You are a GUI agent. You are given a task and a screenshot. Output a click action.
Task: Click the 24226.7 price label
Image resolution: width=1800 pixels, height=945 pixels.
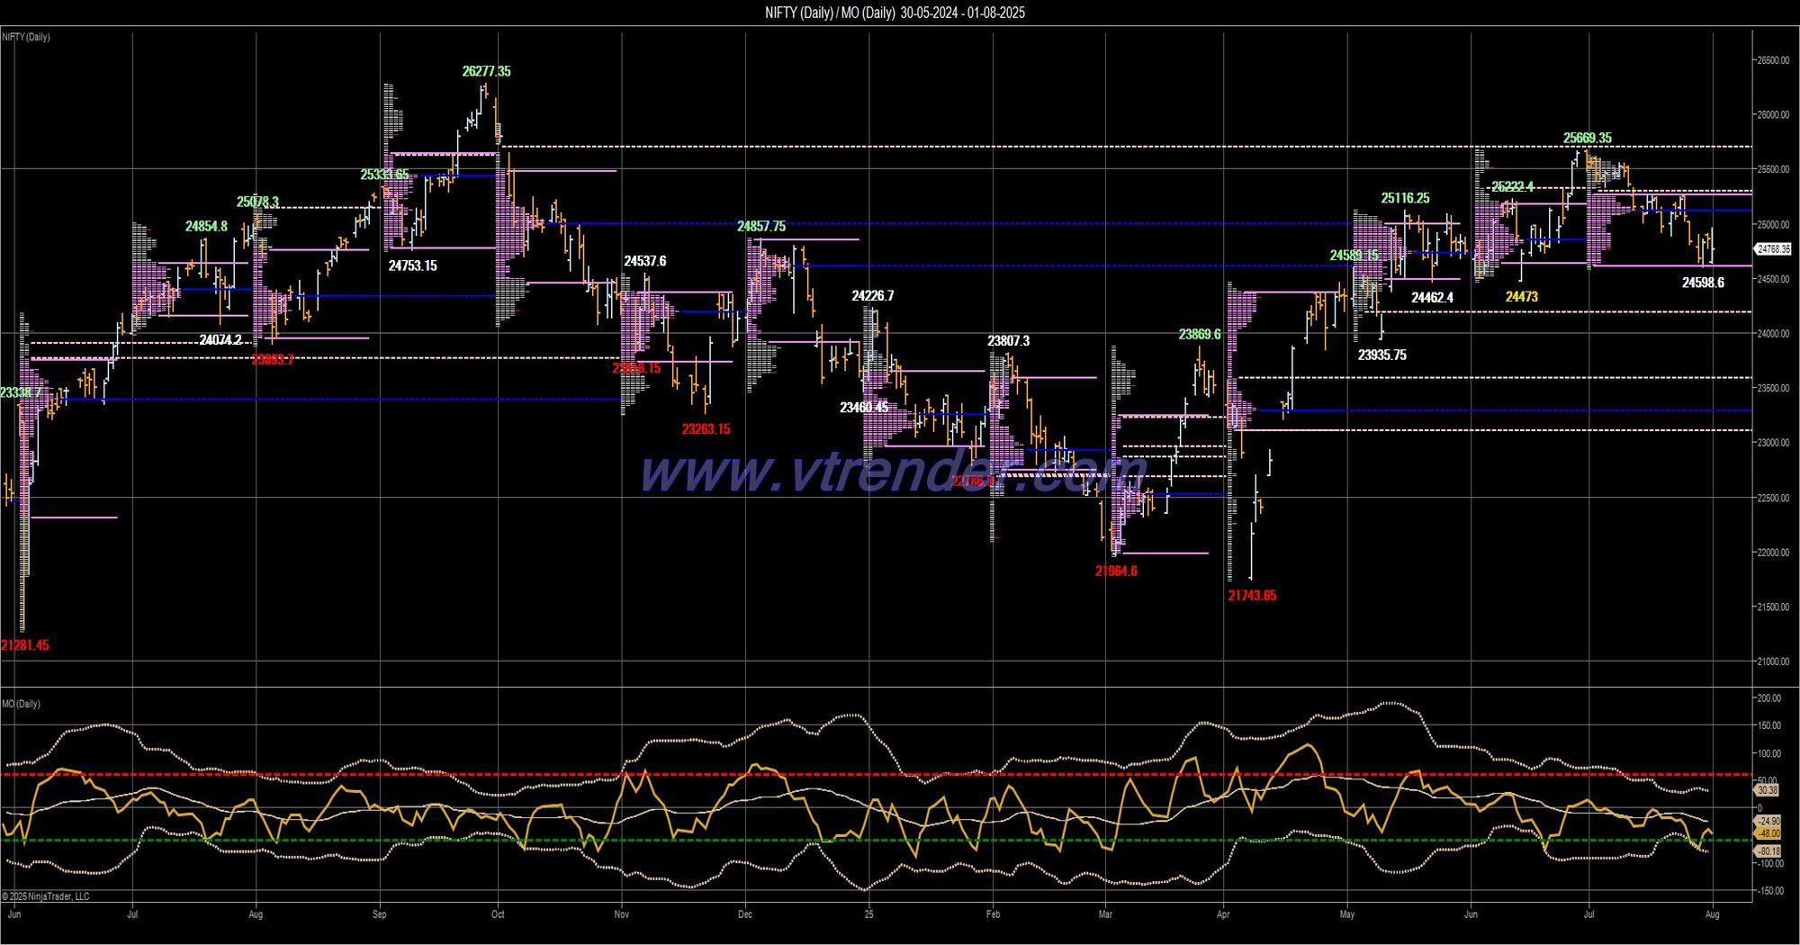tap(873, 296)
